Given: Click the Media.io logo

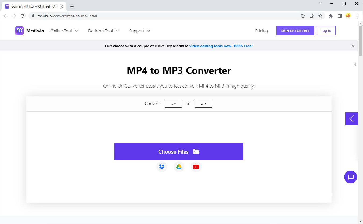Looking at the screenshot, I should 29,31.
